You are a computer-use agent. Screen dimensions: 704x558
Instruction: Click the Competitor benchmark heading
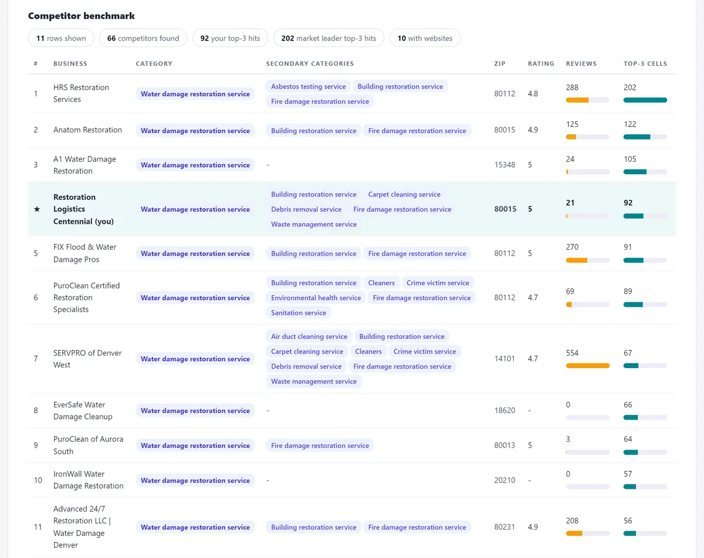click(82, 16)
